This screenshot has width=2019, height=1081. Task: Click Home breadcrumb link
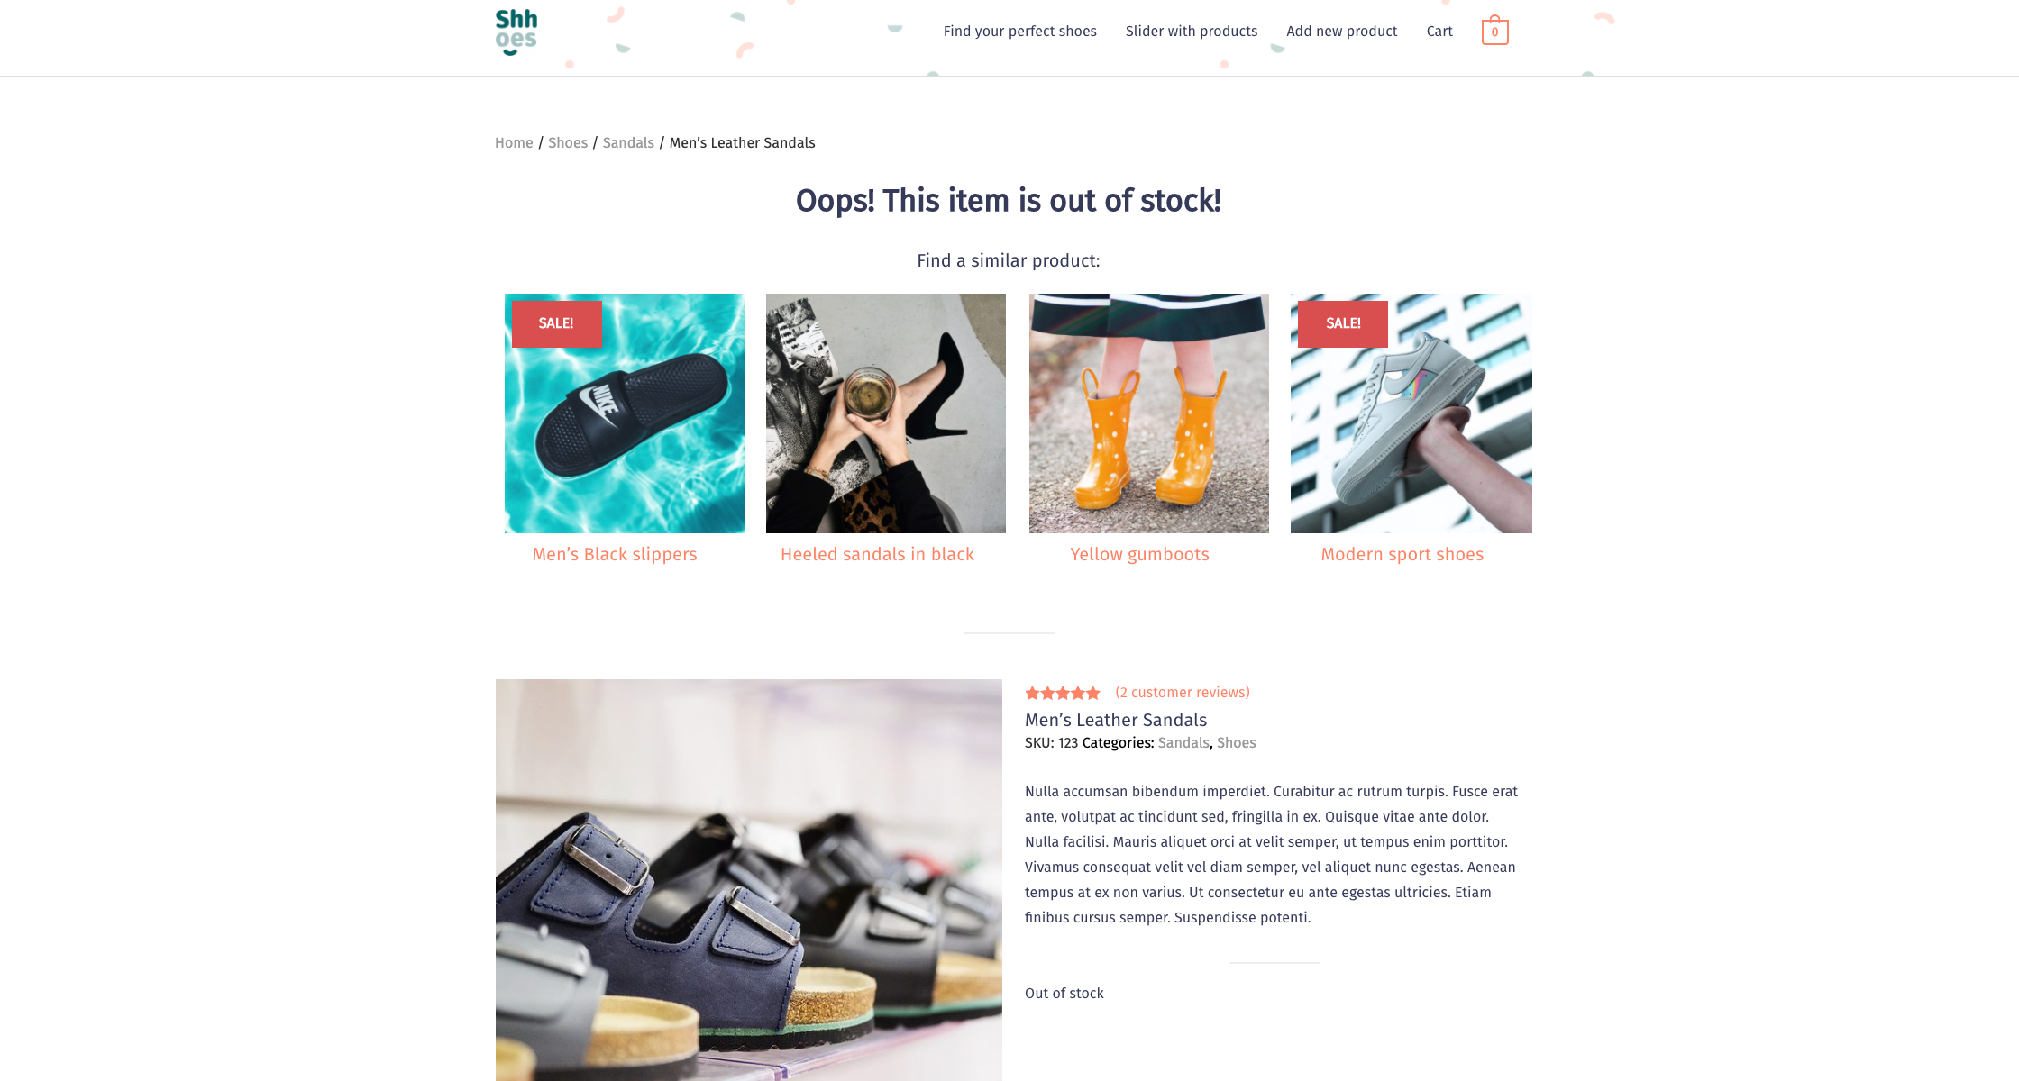tap(514, 143)
